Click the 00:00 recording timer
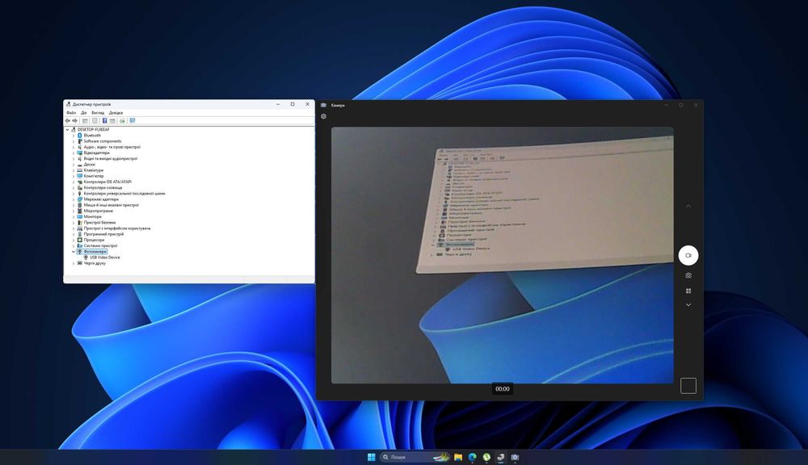This screenshot has width=808, height=465. tap(503, 389)
